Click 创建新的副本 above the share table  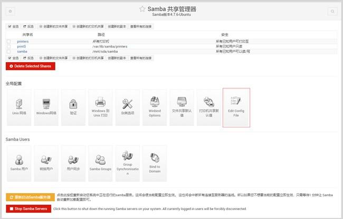click(x=117, y=26)
